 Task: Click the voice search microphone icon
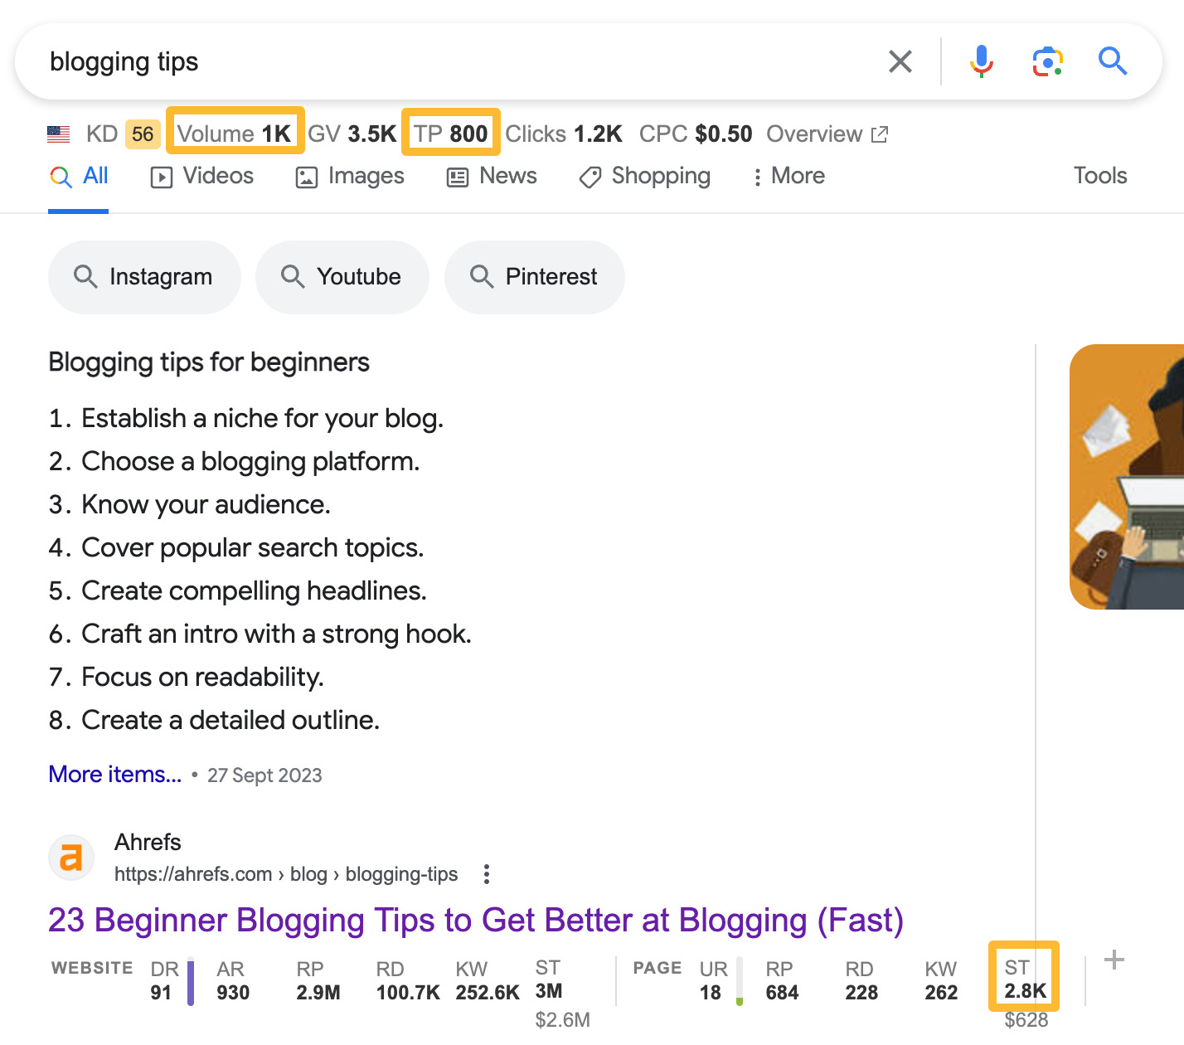click(982, 61)
